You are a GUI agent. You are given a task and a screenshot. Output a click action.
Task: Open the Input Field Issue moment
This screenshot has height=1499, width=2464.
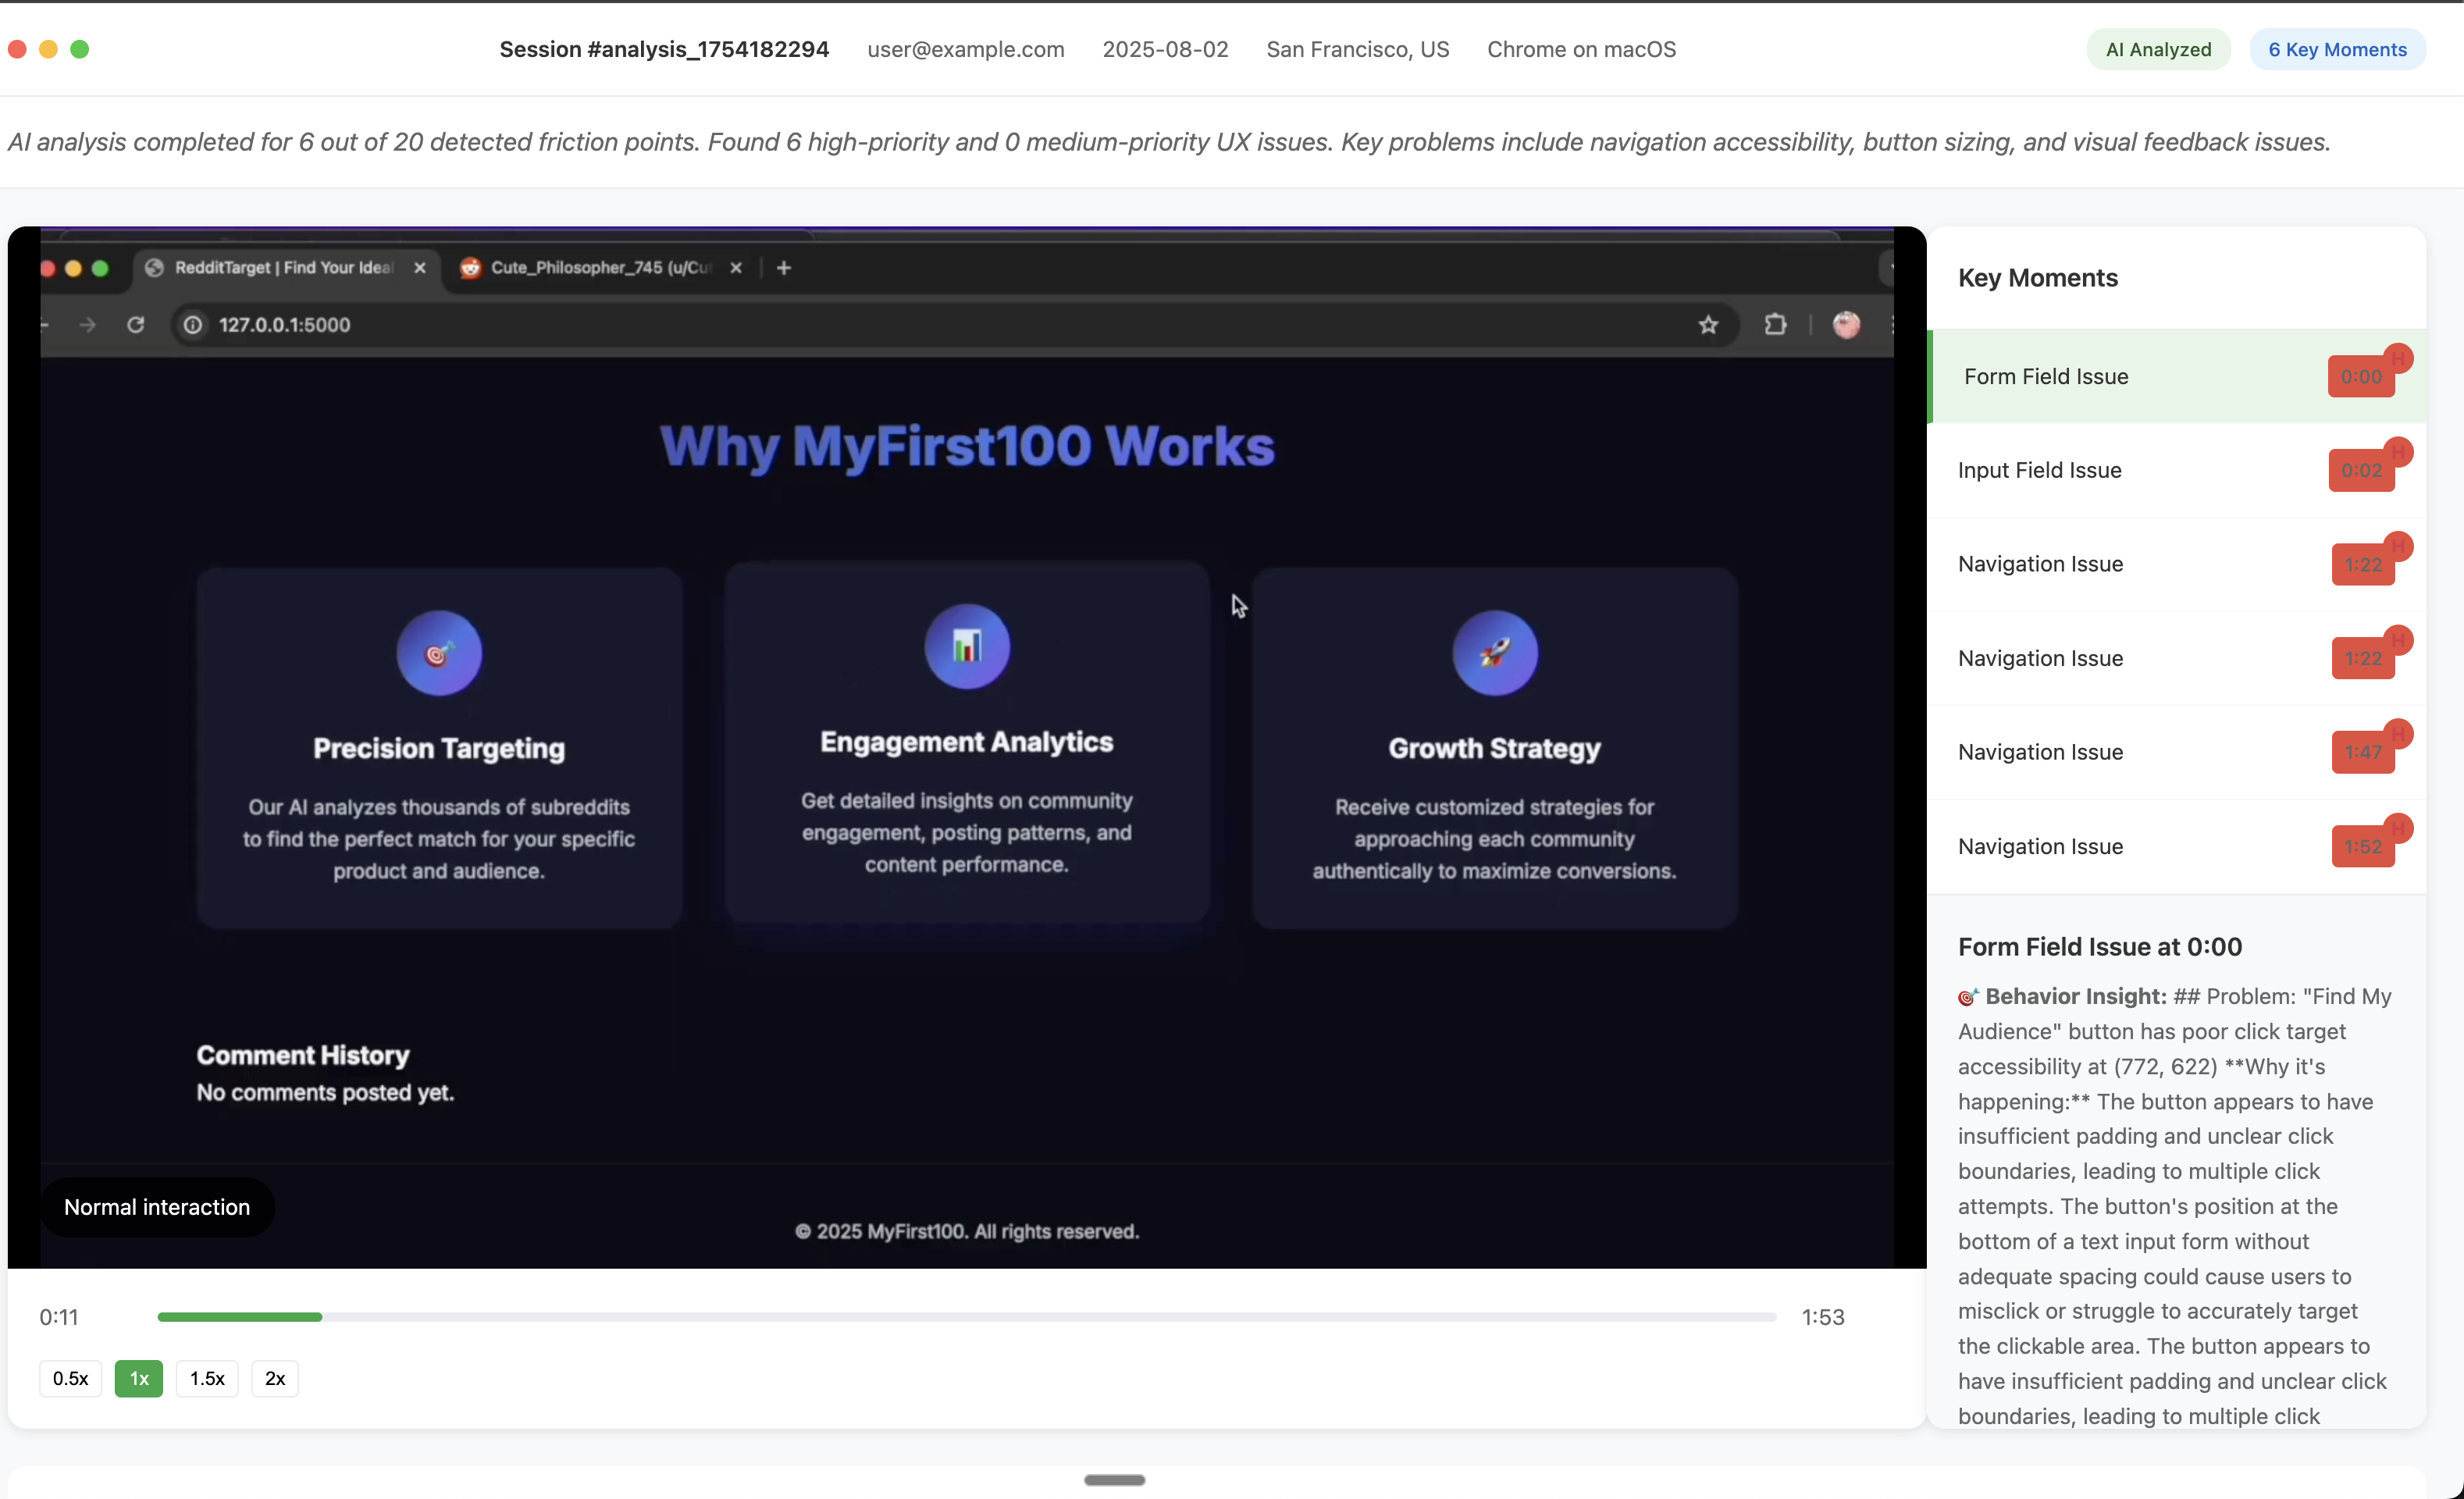pyautogui.click(x=2040, y=470)
